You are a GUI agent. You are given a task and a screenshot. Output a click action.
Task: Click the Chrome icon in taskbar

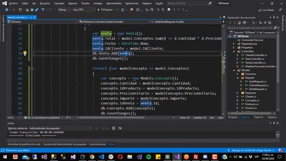pyautogui.click(x=92, y=157)
